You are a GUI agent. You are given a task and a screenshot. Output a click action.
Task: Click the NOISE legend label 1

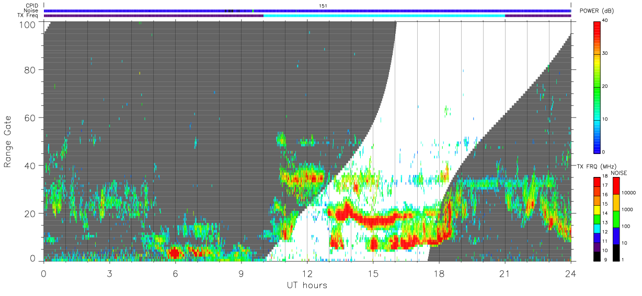623,259
